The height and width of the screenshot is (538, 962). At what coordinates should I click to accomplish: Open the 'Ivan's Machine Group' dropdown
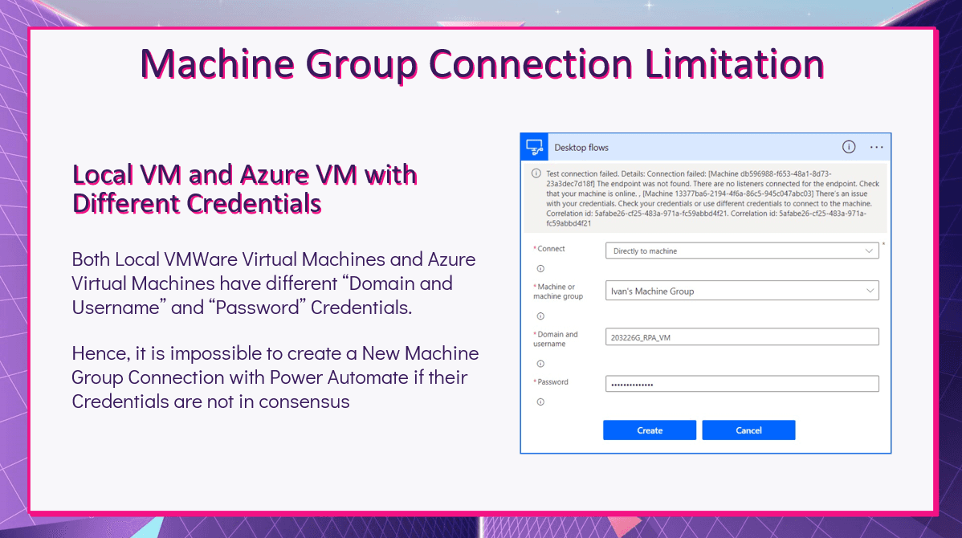tap(742, 291)
